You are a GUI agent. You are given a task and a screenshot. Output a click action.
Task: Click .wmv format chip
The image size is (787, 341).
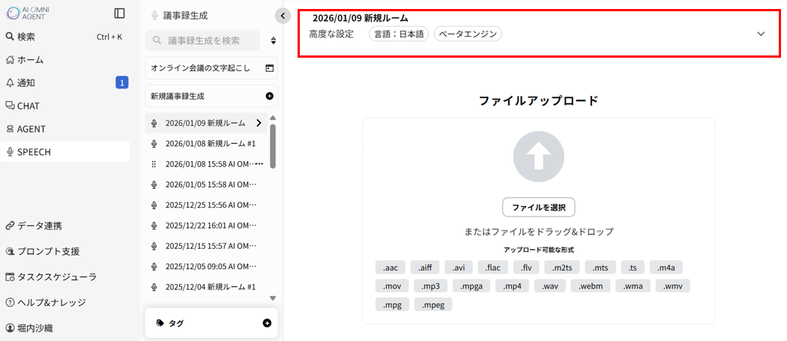(673, 286)
